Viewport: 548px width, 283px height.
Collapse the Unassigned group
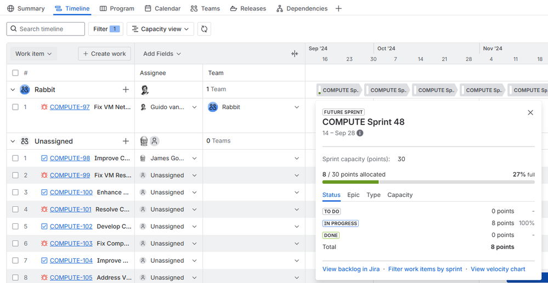coord(13,141)
